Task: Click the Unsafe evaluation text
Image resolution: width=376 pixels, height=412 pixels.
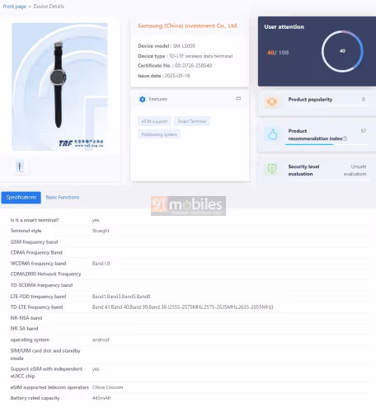Action: (355, 171)
